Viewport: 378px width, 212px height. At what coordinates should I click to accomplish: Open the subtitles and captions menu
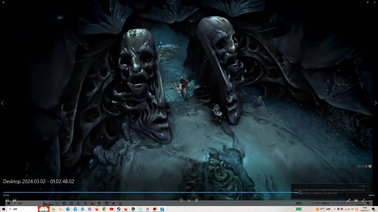pyautogui.click(x=14, y=200)
